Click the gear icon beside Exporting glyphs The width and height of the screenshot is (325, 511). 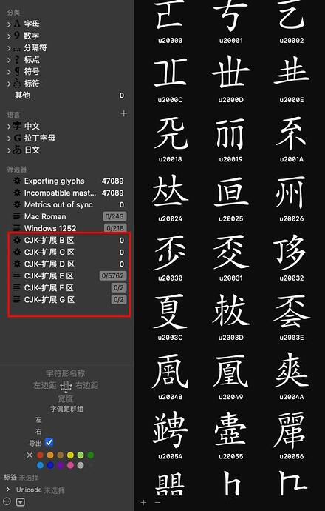click(x=17, y=181)
